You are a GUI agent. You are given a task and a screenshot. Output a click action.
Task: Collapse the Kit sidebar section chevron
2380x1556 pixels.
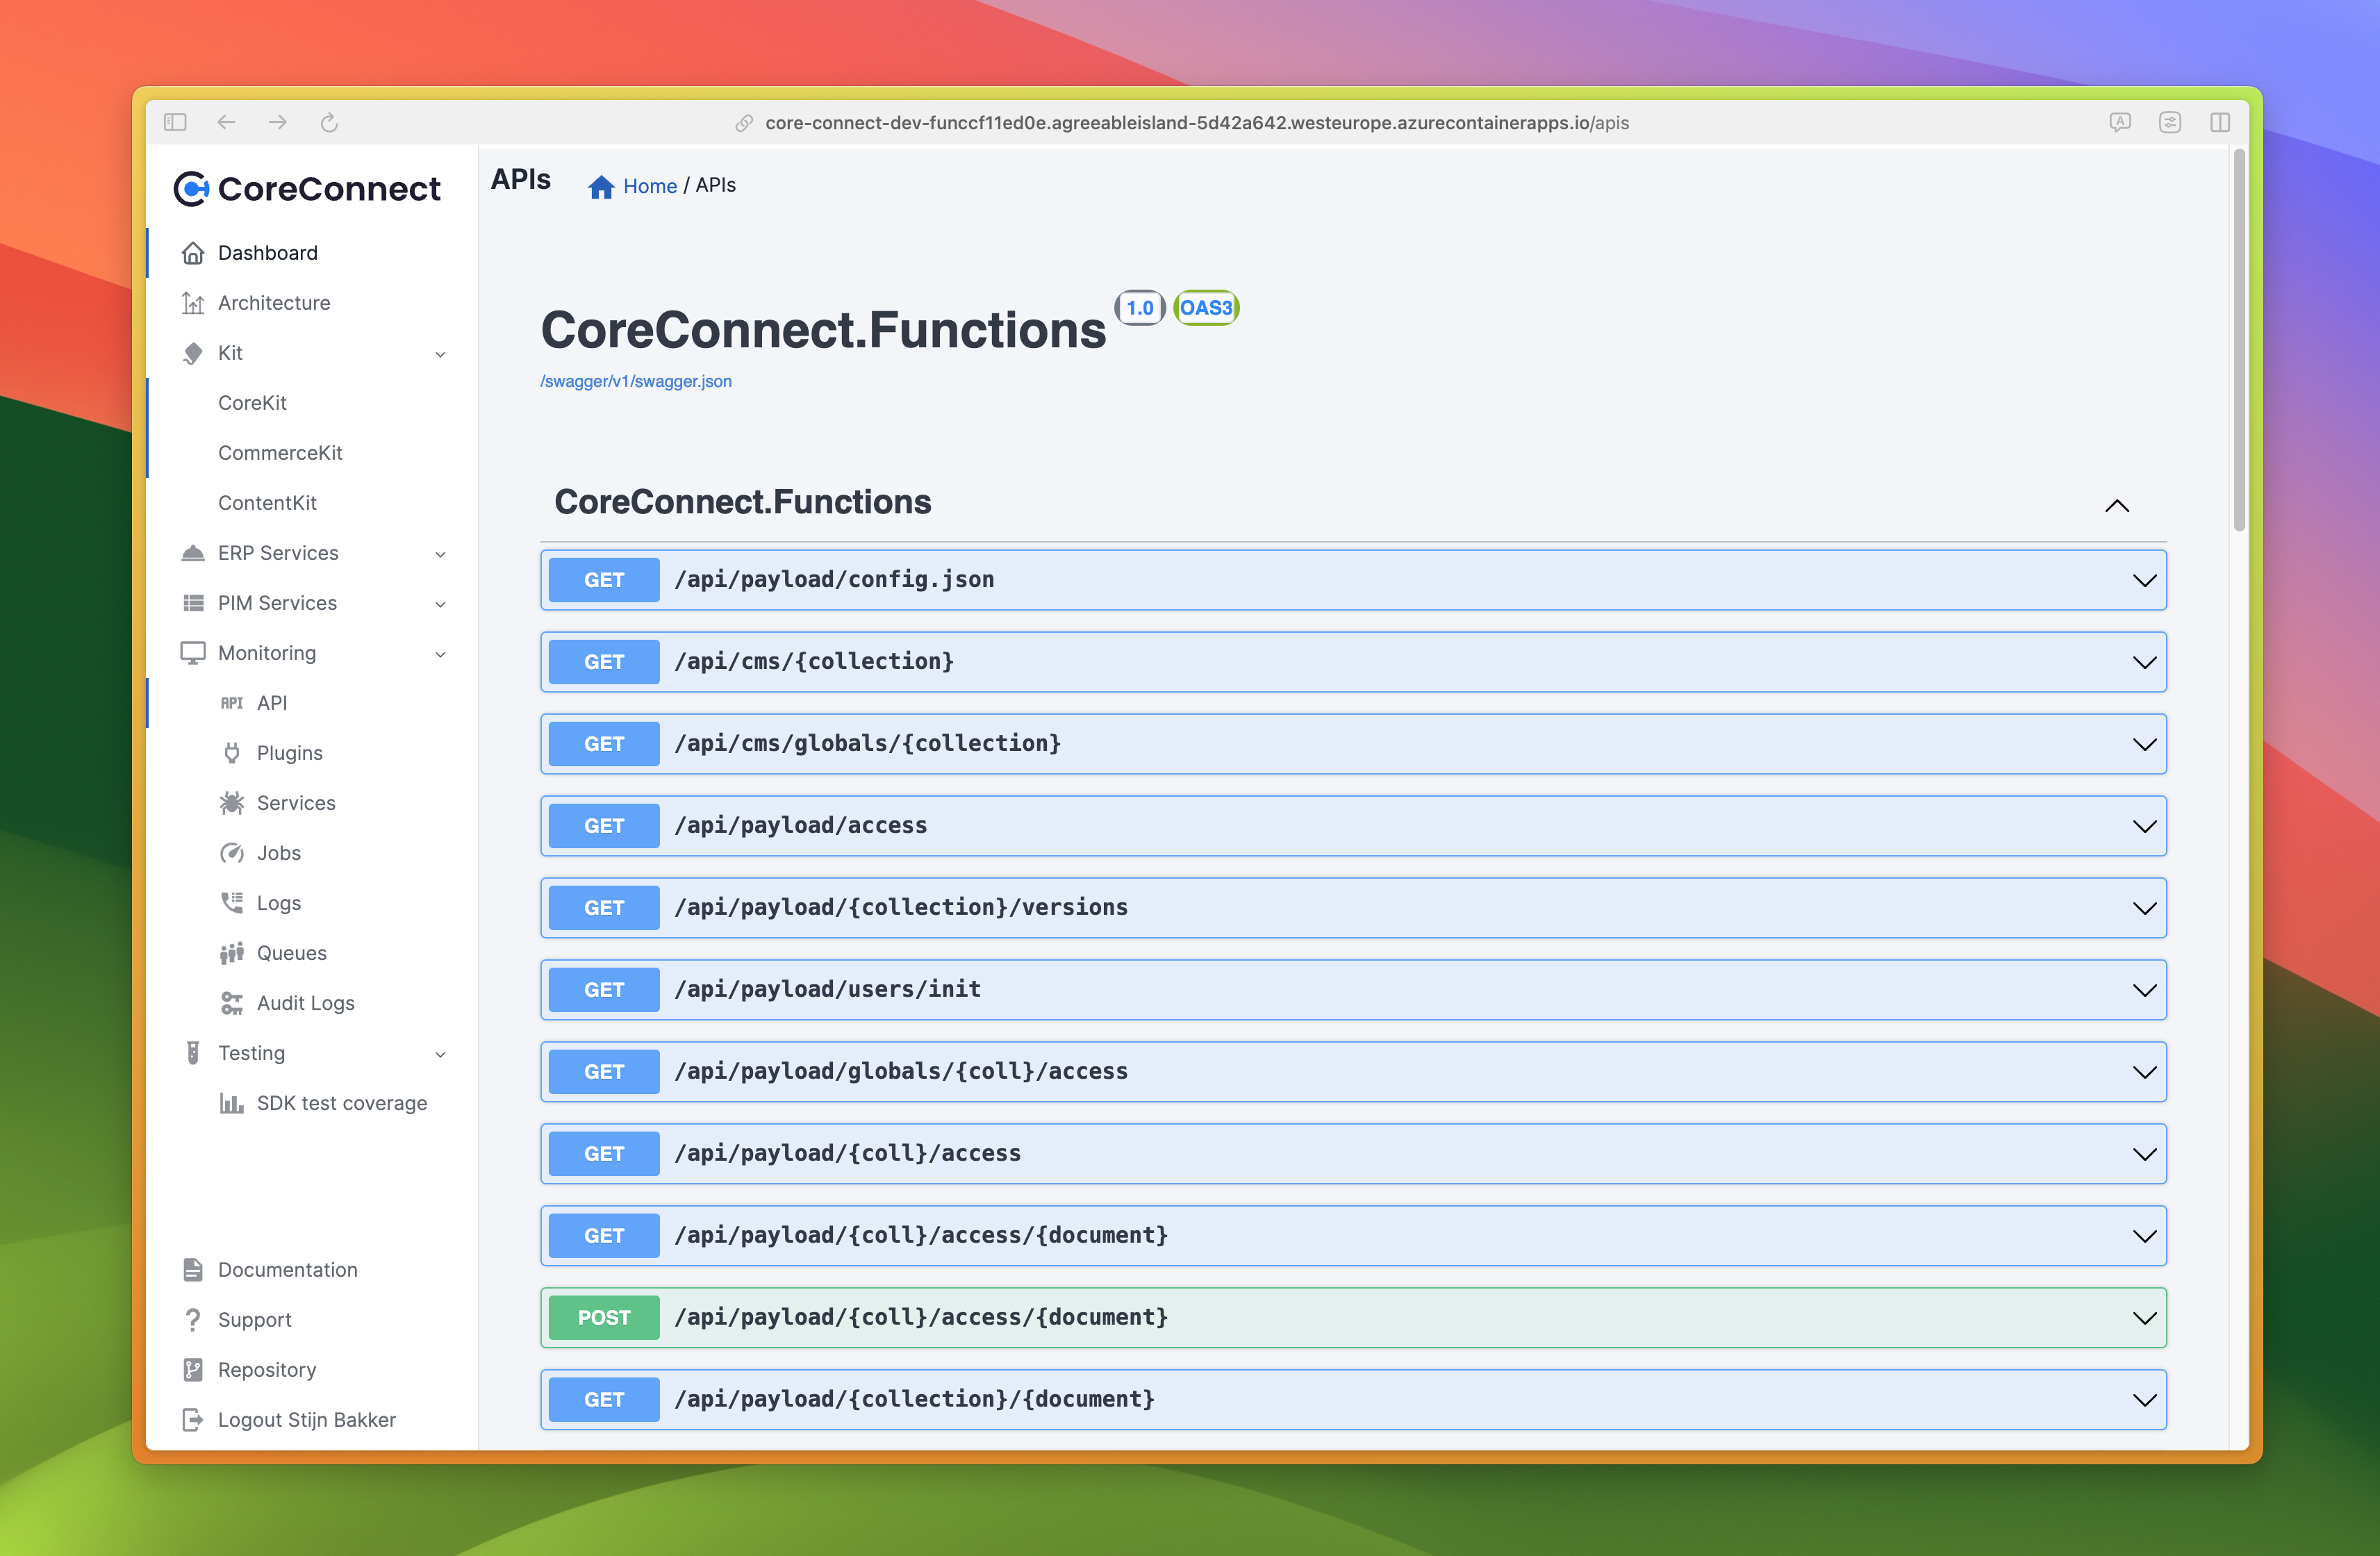pos(440,354)
